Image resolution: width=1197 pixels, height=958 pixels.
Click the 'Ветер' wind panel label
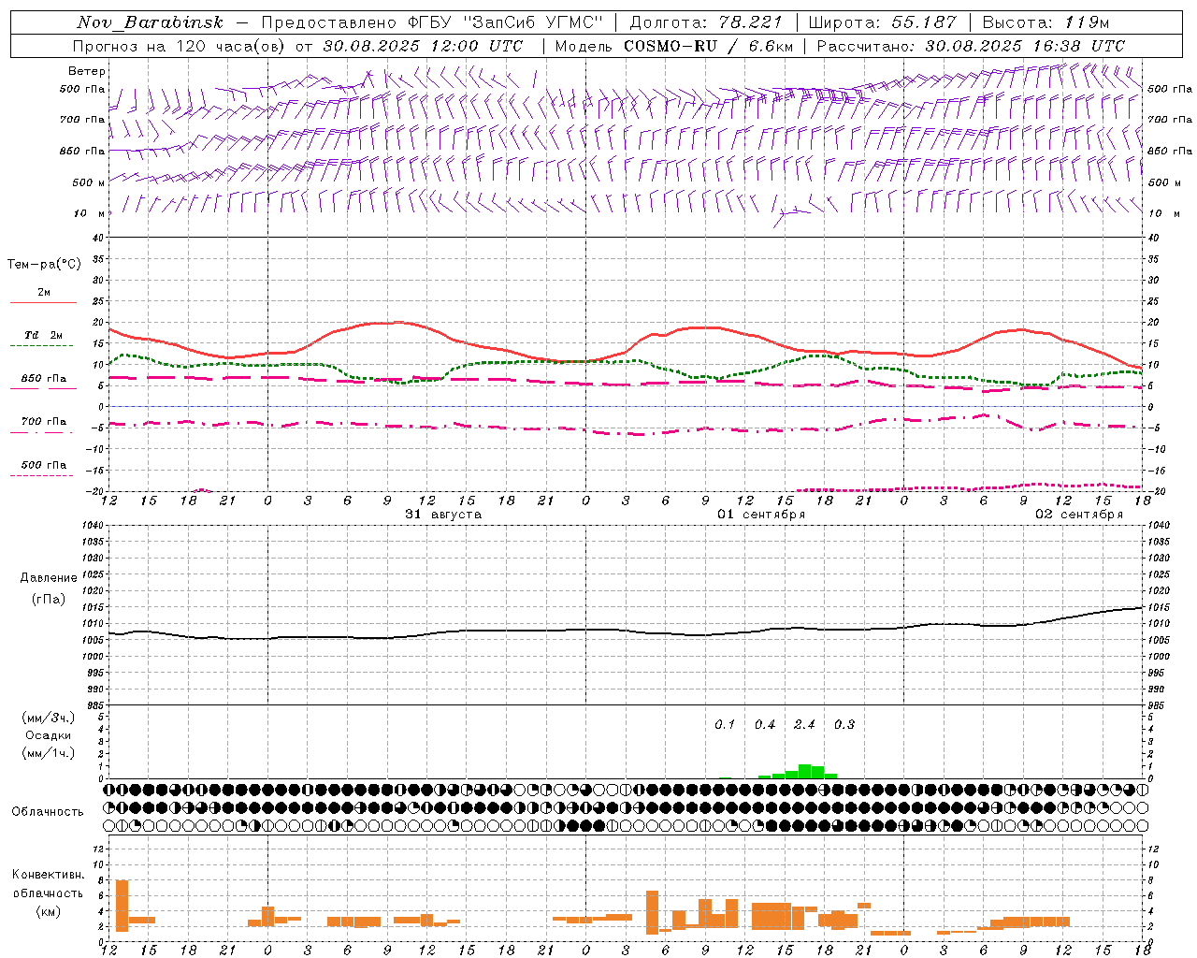tap(87, 71)
